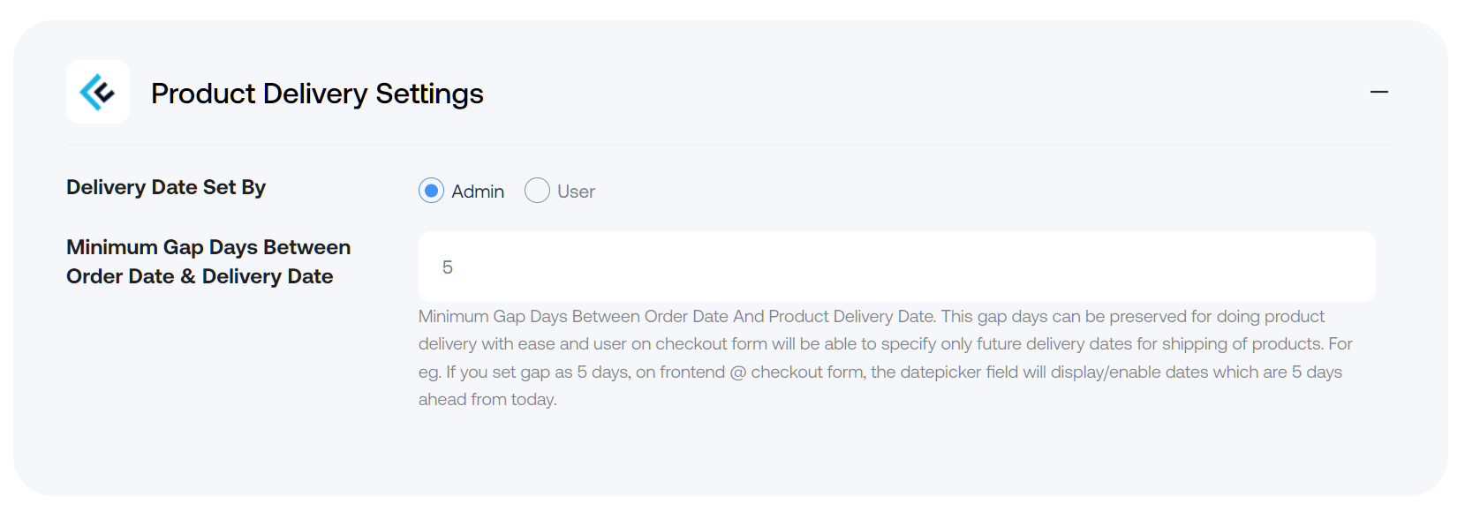Click the Order Date & Delivery Date text
The height and width of the screenshot is (519, 1465).
tap(200, 276)
